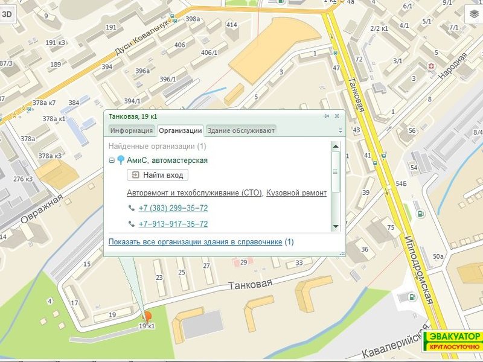483x362 pixels.
Task: Select building 17 on the map
Action: [x=74, y=303]
